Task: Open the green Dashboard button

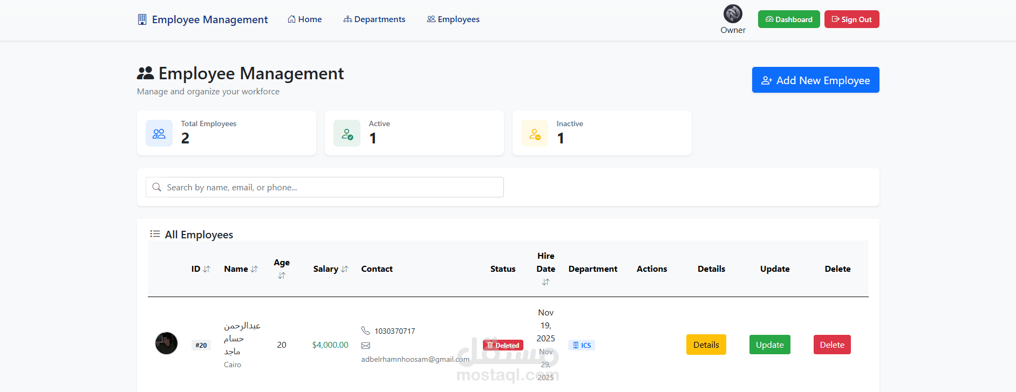Action: (x=789, y=19)
